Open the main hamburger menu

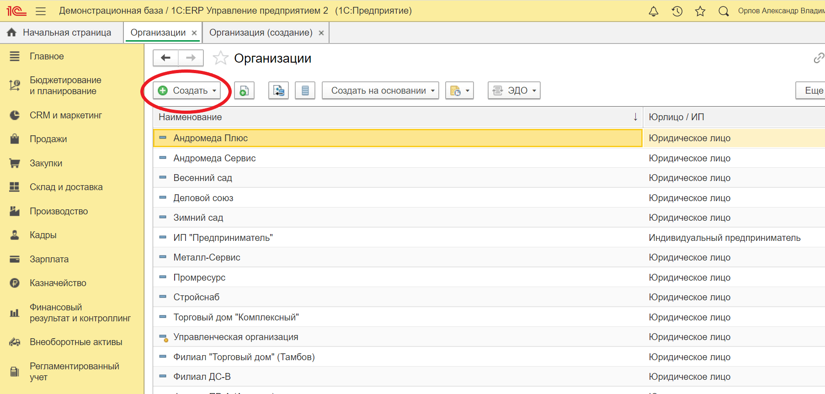point(41,11)
